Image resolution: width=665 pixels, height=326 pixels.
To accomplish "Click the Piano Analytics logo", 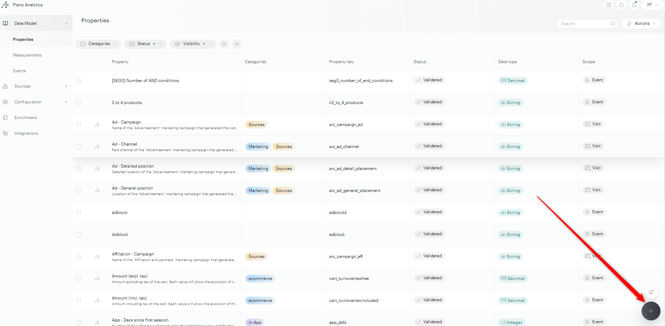I will [x=5, y=5].
